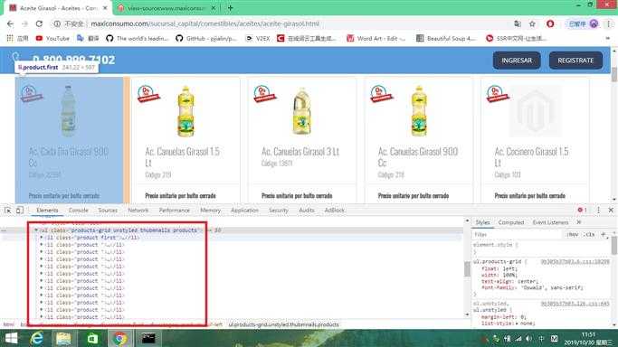
Task: Open the Beautiful Soup bookmark
Action: pos(446,38)
